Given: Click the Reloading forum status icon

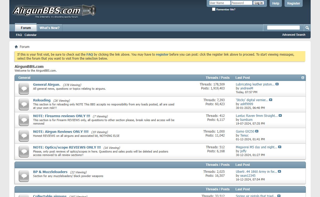Looking at the screenshot, I should [x=24, y=104].
